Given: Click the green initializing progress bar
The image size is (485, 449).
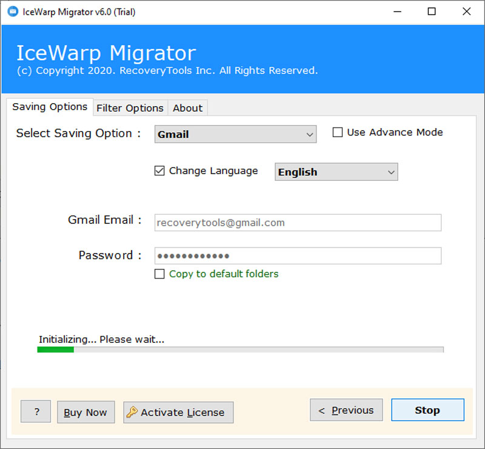Looking at the screenshot, I should coord(240,349).
